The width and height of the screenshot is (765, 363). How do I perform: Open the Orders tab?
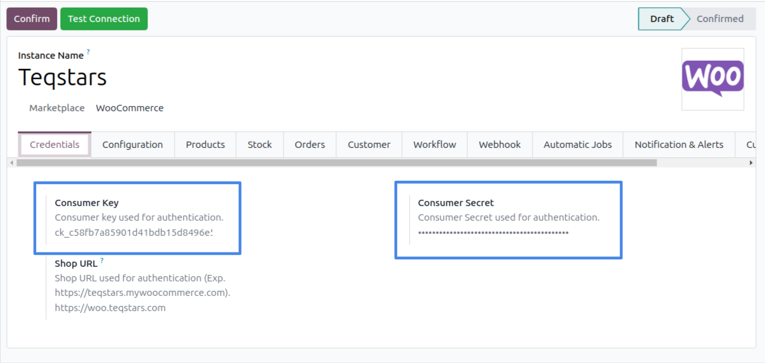click(x=310, y=144)
